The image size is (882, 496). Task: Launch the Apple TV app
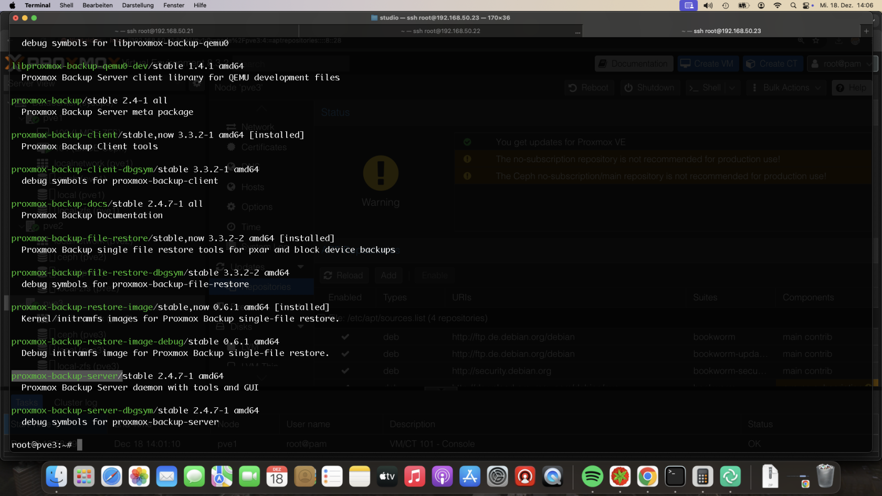click(x=387, y=477)
